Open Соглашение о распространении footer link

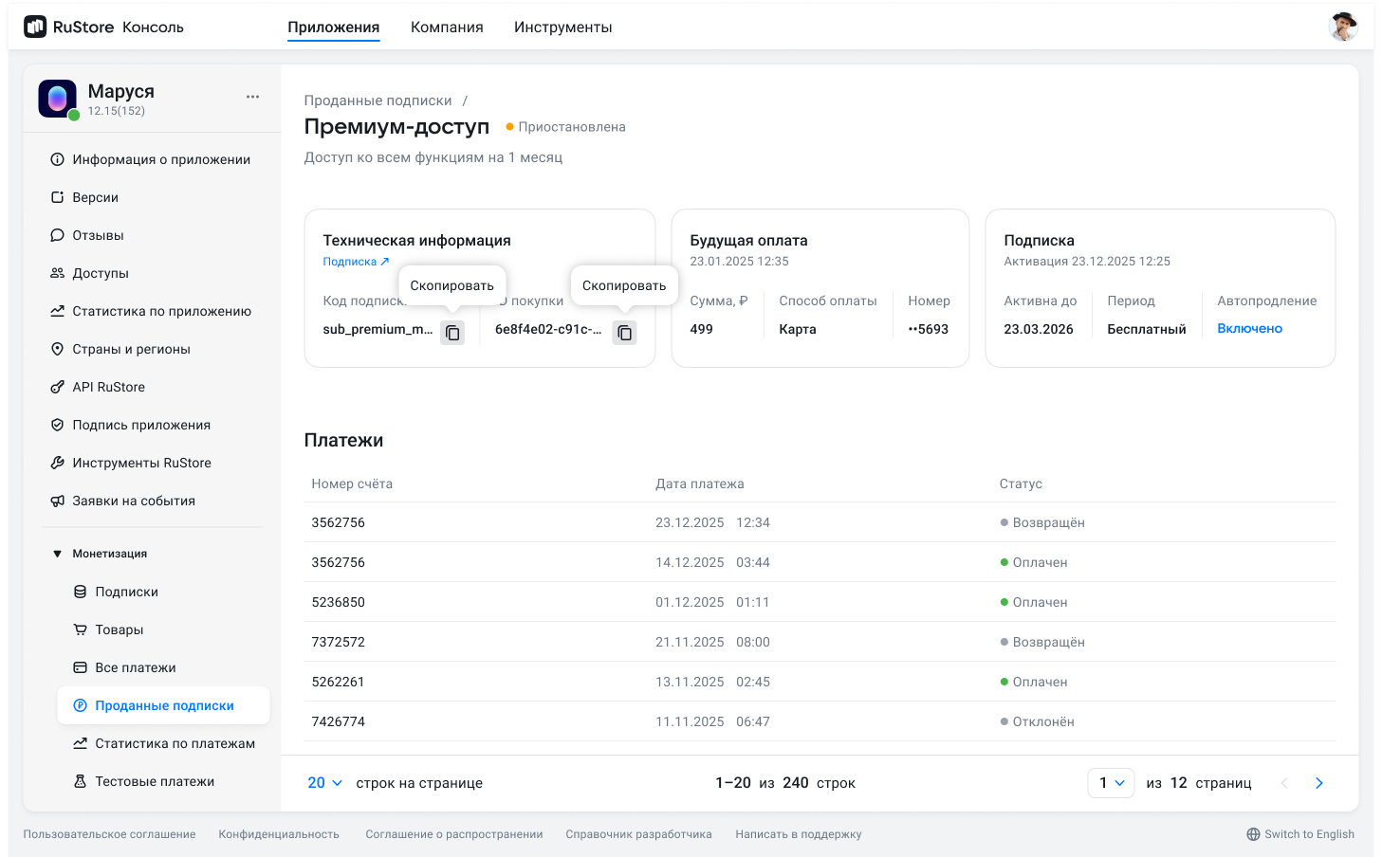point(454,834)
